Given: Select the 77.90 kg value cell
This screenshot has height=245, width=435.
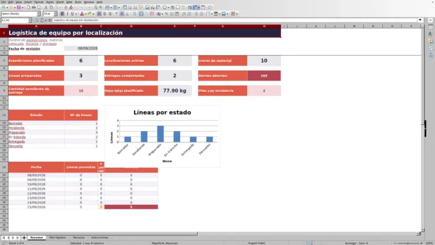Looking at the screenshot, I should tap(175, 91).
